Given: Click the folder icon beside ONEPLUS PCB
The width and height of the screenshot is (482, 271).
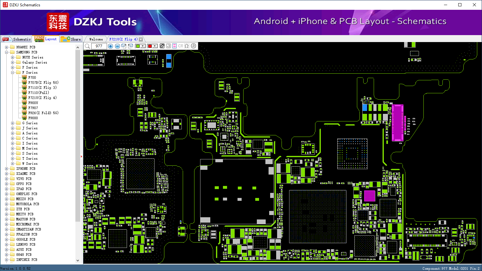Looking at the screenshot, I should tap(12, 194).
